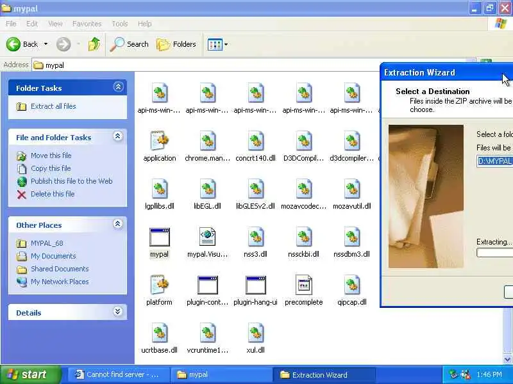The width and height of the screenshot is (513, 384).
Task: Click Publish this file to the Web
Action: [71, 181]
